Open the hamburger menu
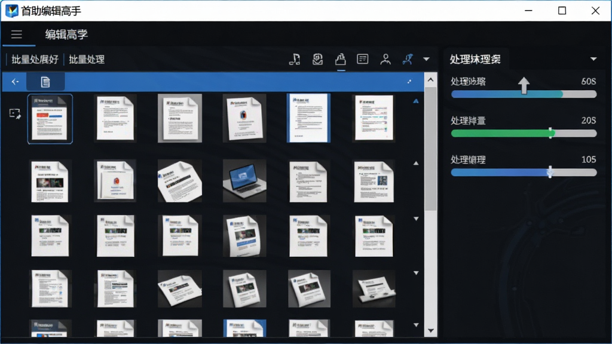 click(x=16, y=34)
